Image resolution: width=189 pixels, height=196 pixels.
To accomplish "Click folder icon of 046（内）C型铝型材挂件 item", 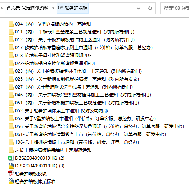I will pyautogui.click(x=11, y=95).
